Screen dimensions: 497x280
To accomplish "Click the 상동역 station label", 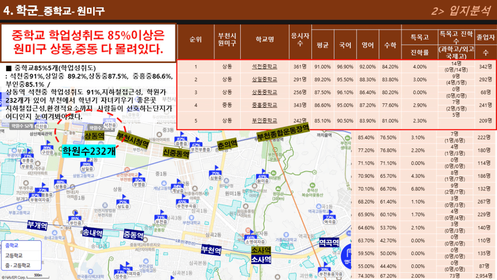I will click(95, 135).
